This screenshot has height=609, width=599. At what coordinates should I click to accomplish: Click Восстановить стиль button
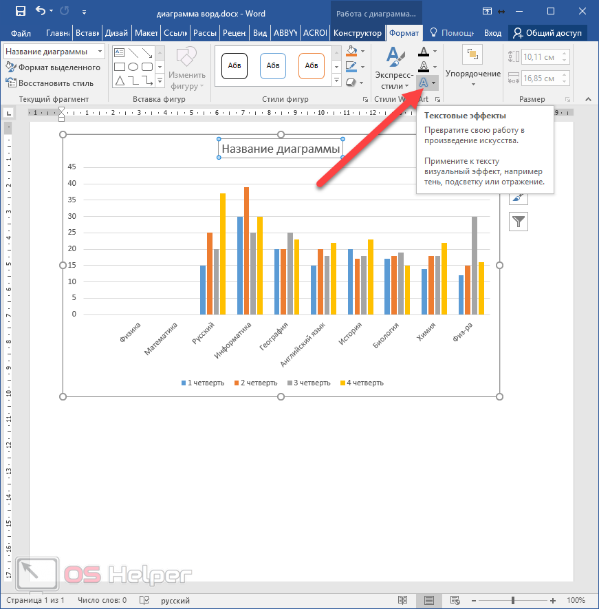click(50, 83)
